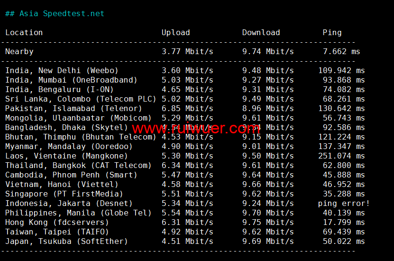Click the 'Upload' column header
Screen dimensions: 394x261
175,32
